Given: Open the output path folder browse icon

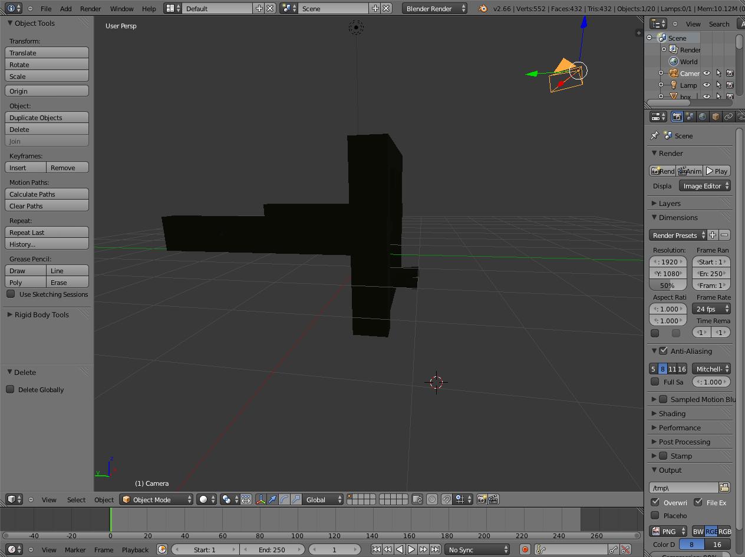Looking at the screenshot, I should point(724,488).
